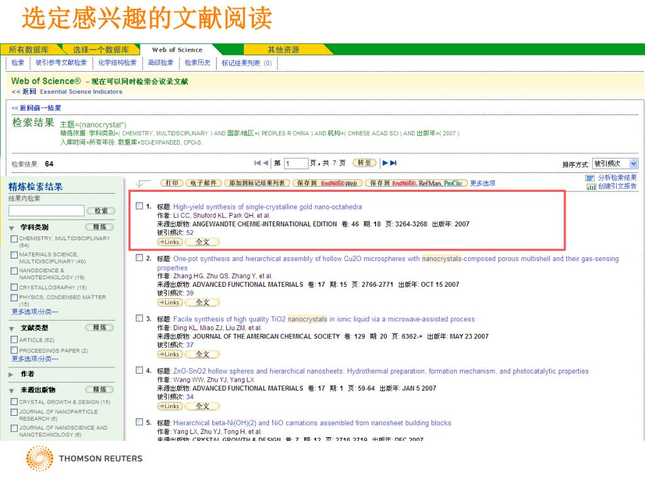Screen dimensions: 645x483
Task: Collapse the 文献类型 section triangle
Action: coord(11,328)
